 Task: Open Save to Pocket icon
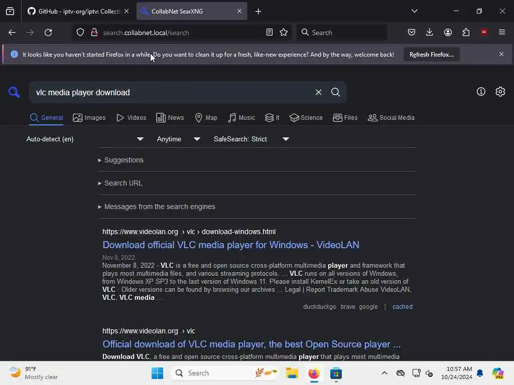412,32
